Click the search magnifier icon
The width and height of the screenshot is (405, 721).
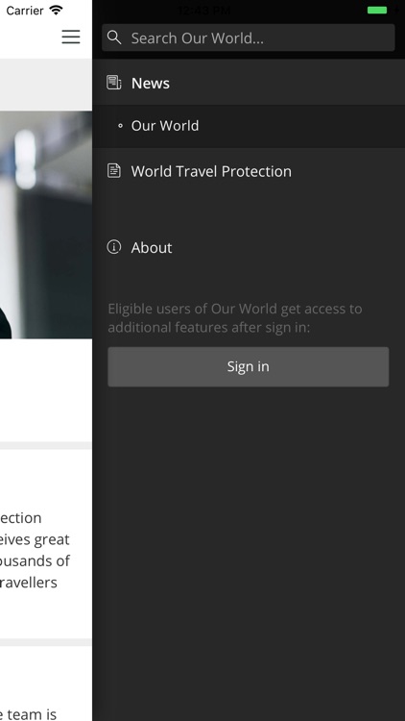[114, 37]
